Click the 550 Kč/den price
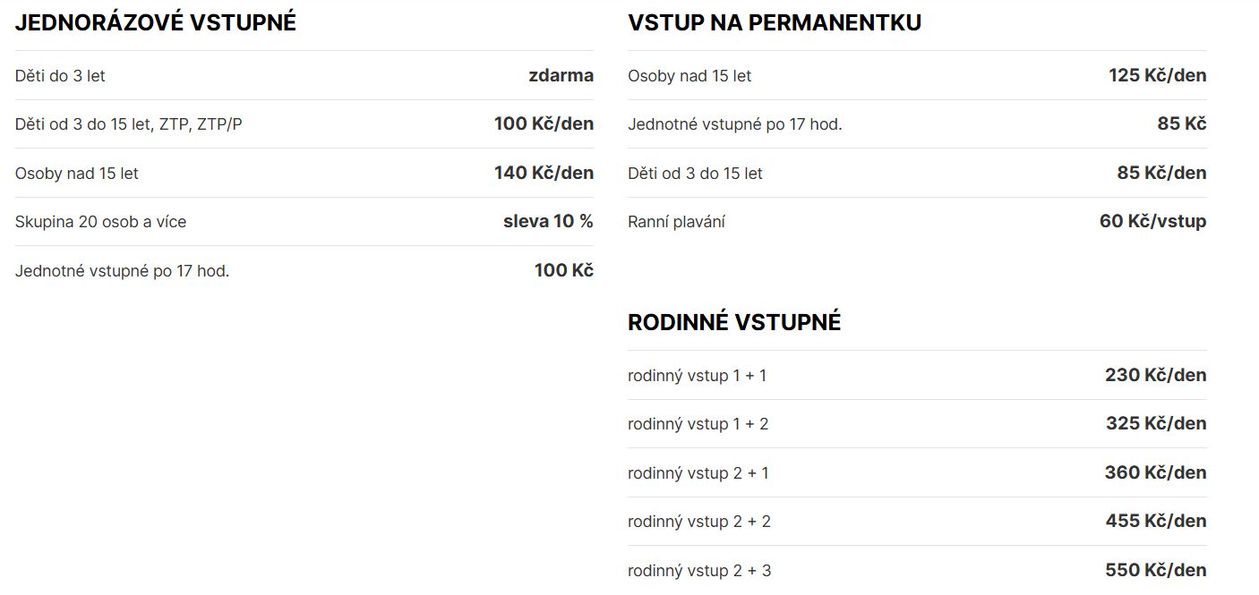This screenshot has height=595, width=1259. point(1155,570)
